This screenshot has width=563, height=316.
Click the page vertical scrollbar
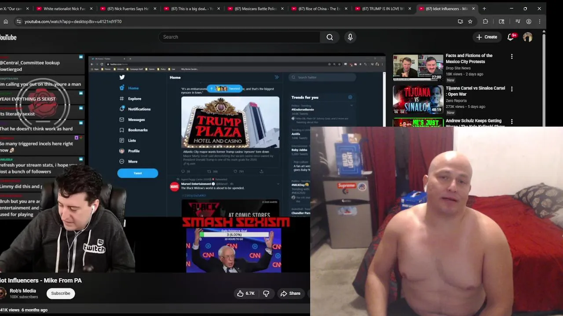[x=544, y=79]
